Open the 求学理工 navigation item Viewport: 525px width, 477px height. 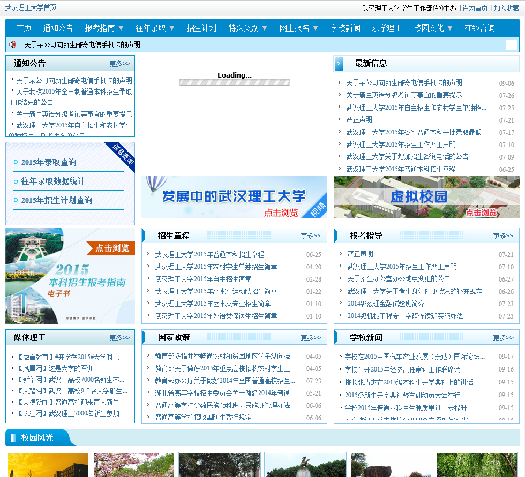pyautogui.click(x=387, y=28)
